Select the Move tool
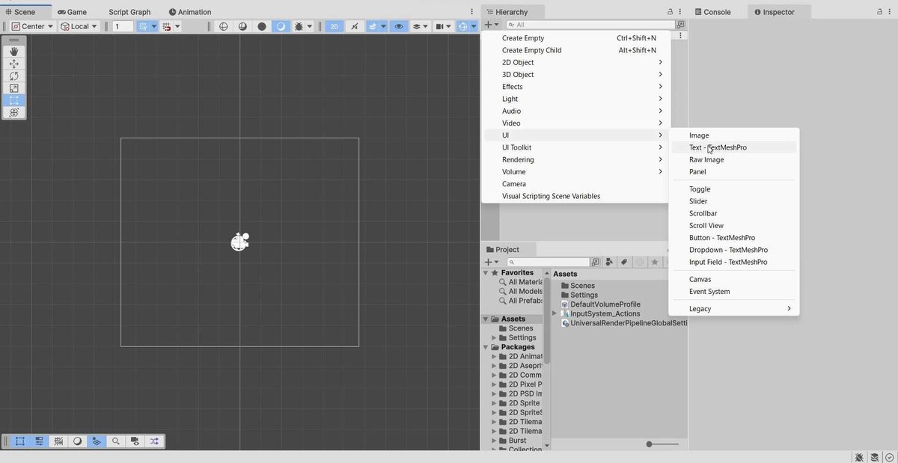The height and width of the screenshot is (463, 898). click(14, 64)
